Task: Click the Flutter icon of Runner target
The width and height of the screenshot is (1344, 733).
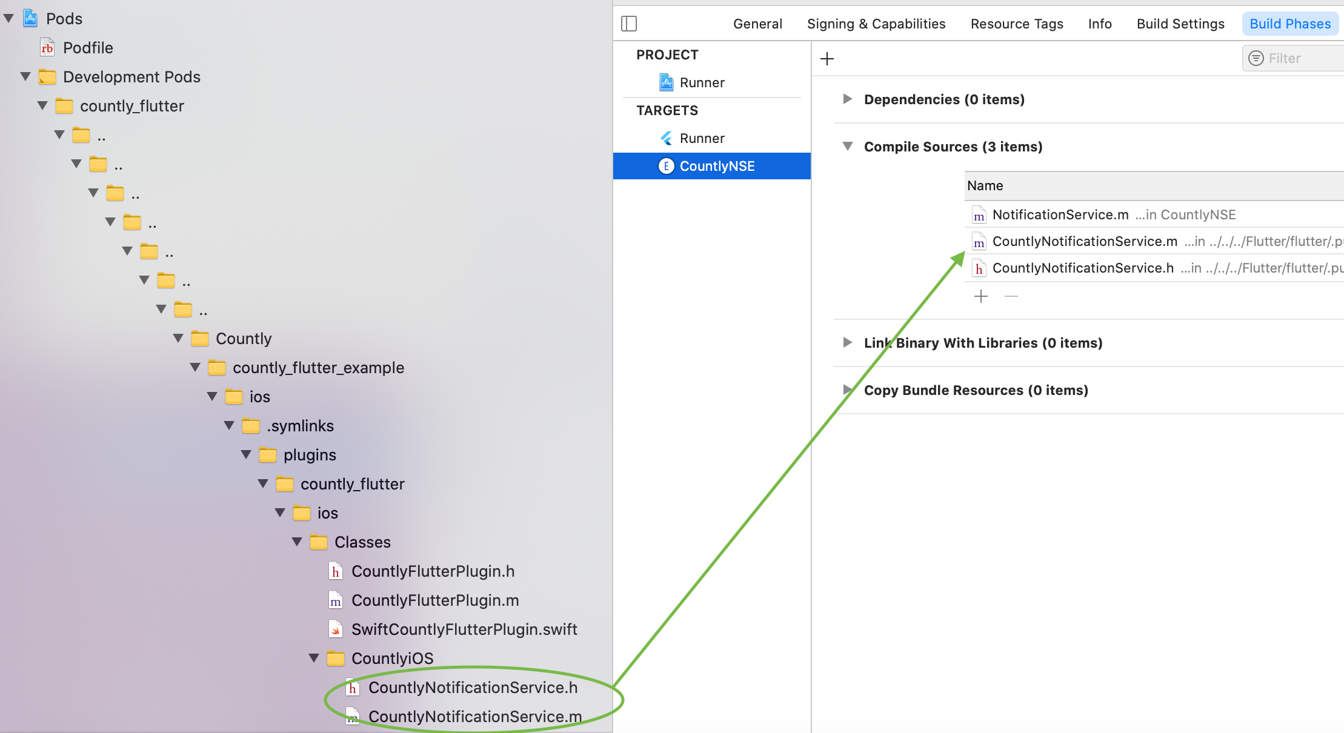Action: tap(667, 138)
